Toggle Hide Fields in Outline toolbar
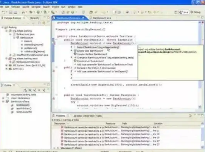 click(30, 90)
